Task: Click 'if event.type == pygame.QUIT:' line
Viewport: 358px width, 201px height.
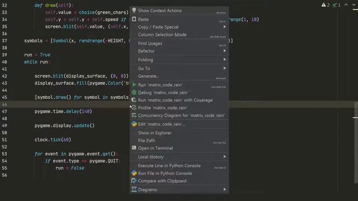Action: point(83,161)
